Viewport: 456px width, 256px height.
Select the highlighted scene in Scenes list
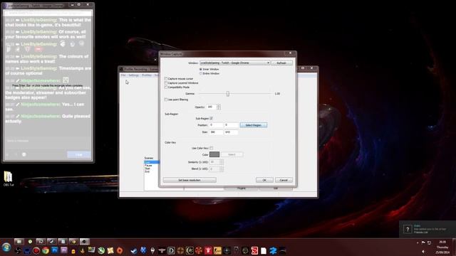pyautogui.click(x=152, y=162)
